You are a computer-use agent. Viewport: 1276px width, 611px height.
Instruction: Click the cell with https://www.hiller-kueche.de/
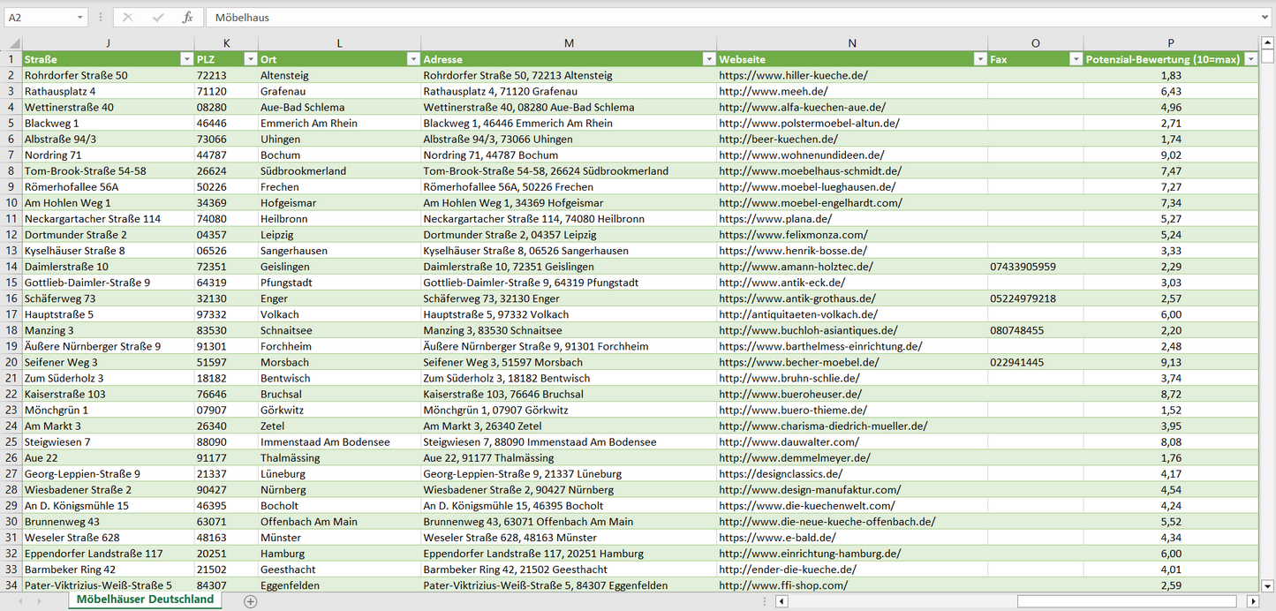coord(793,76)
